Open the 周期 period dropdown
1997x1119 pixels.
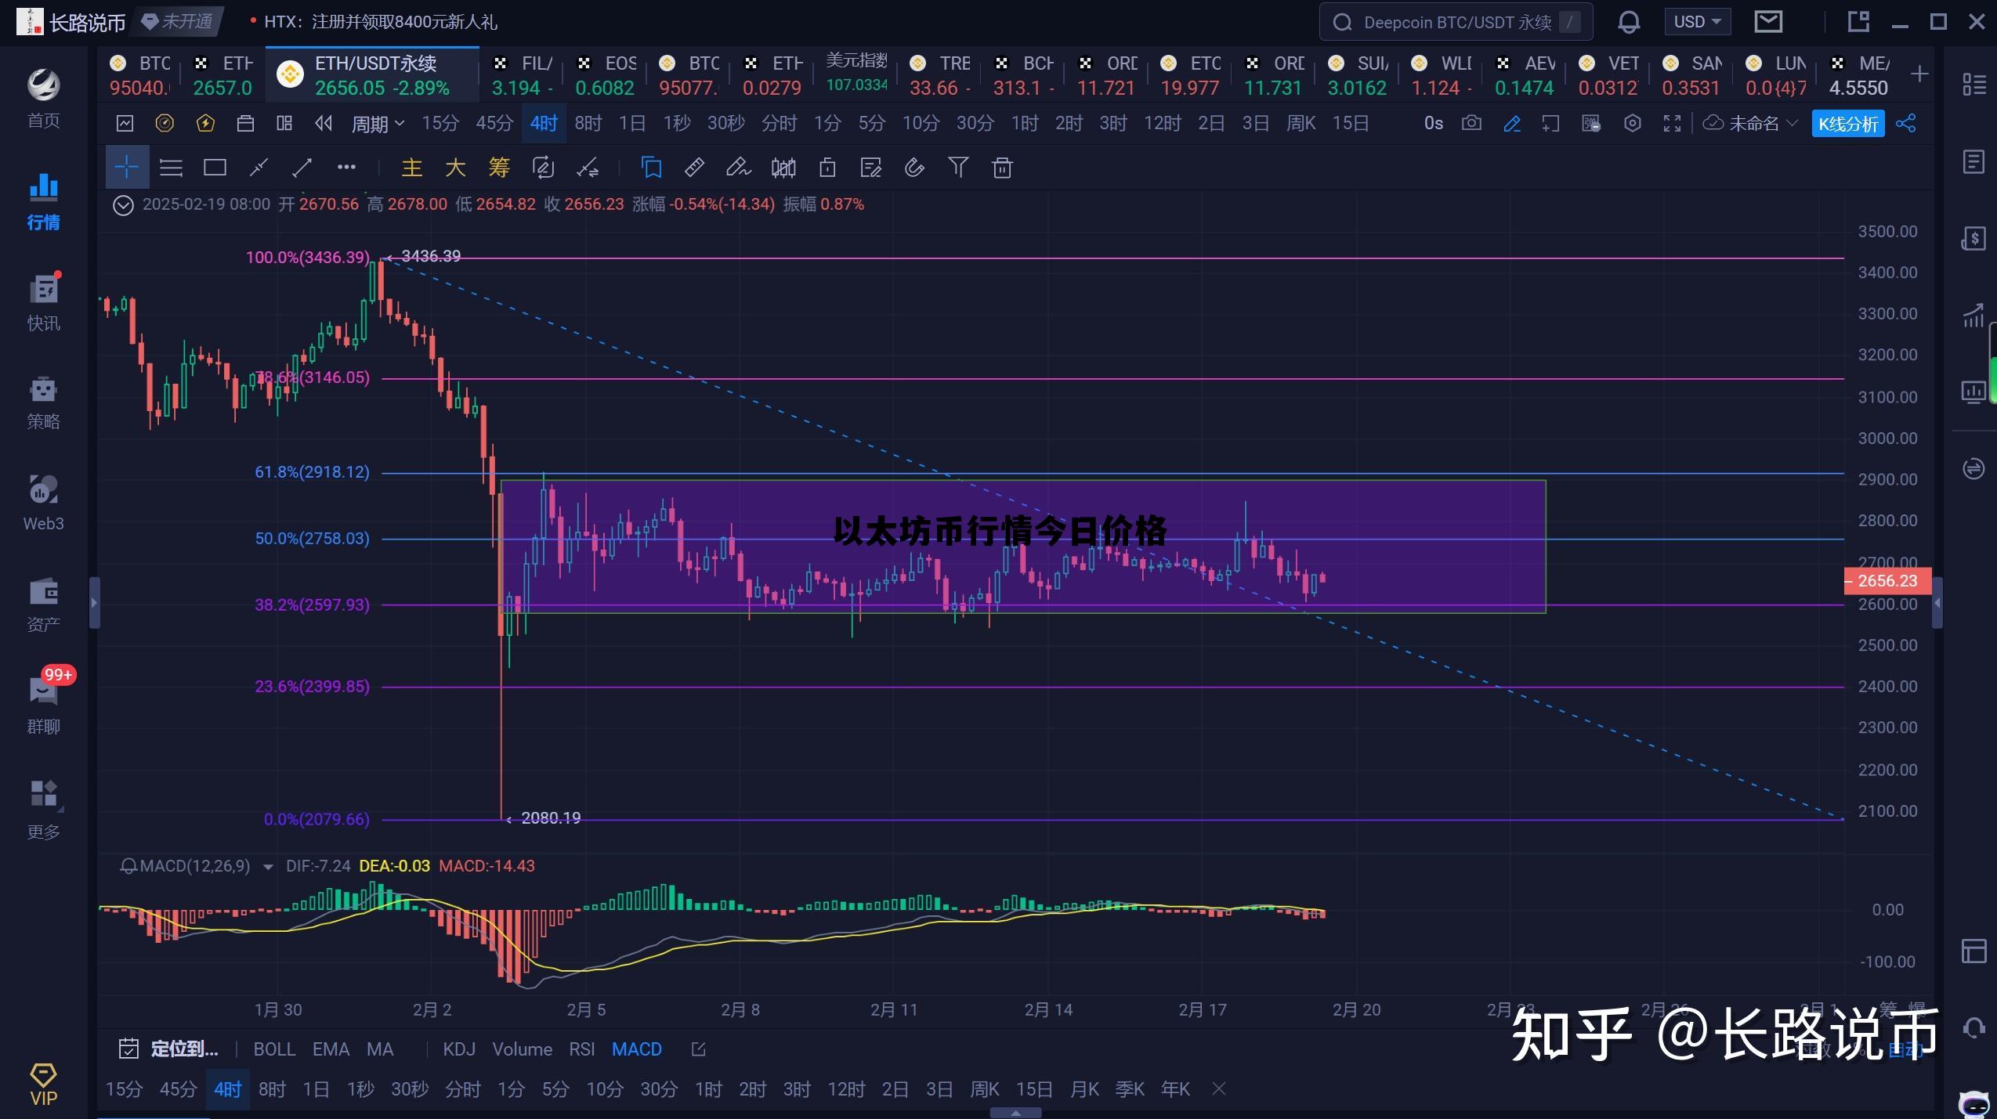pyautogui.click(x=378, y=123)
